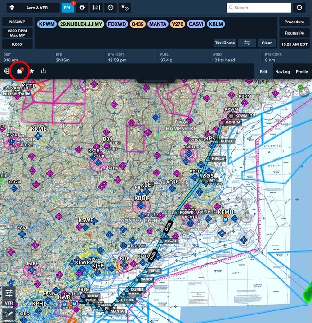Select the KBLM destination bubble
Screen dimensions: 312x323
216,24
